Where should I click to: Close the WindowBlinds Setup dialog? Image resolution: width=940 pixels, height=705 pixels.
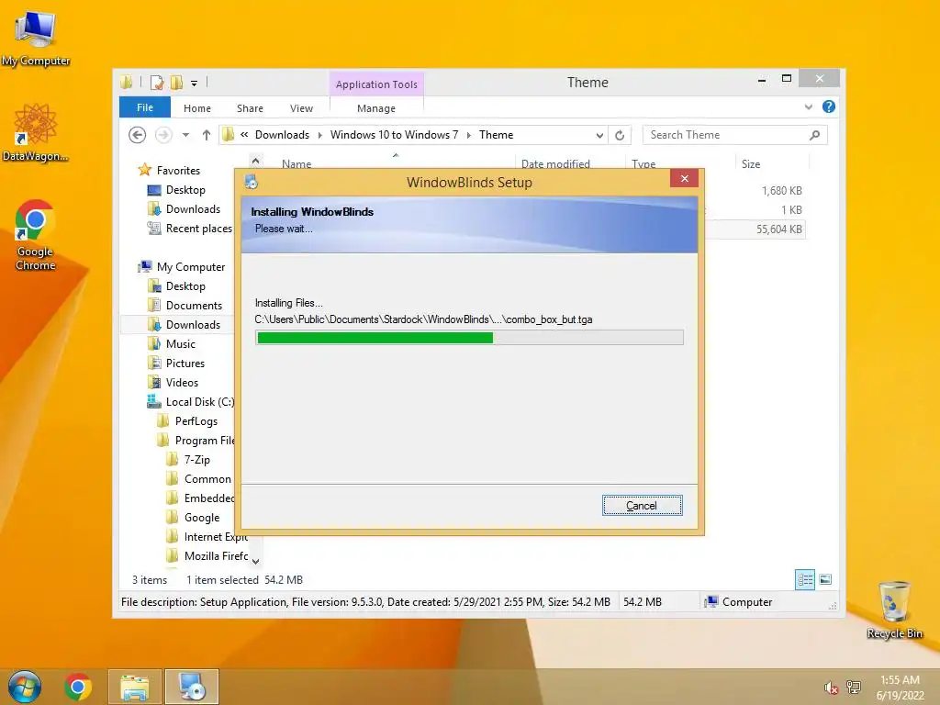pyautogui.click(x=684, y=179)
